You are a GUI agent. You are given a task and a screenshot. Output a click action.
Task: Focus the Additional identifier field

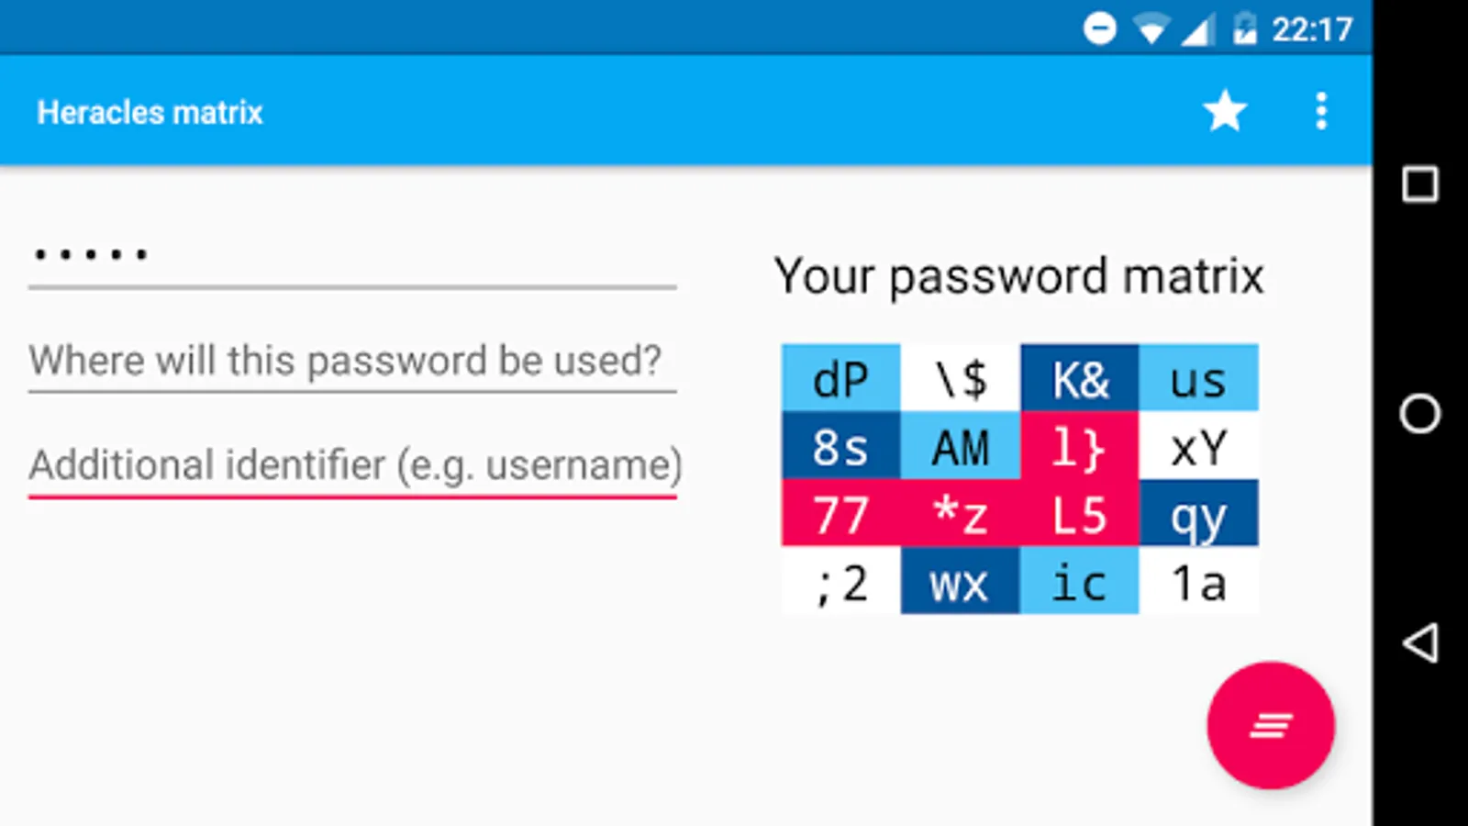[352, 465]
